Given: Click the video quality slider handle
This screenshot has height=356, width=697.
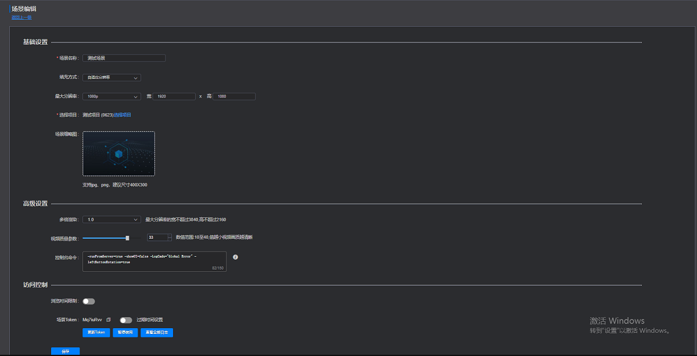Looking at the screenshot, I should coord(128,238).
